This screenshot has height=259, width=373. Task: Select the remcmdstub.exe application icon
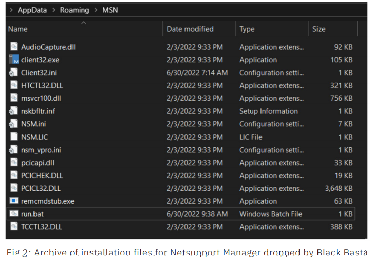pyautogui.click(x=14, y=201)
